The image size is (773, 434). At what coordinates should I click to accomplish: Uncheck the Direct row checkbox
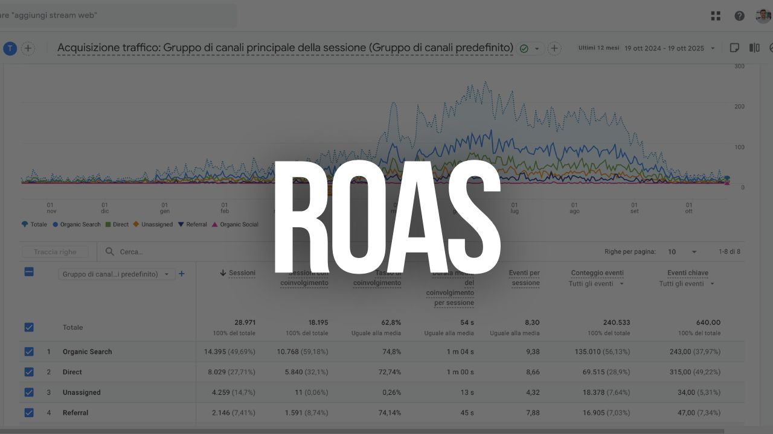(x=29, y=372)
